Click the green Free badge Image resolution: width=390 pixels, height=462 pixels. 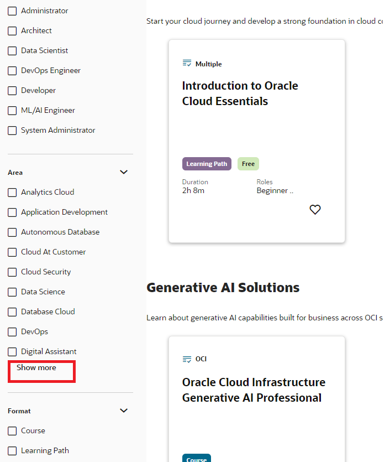click(248, 164)
